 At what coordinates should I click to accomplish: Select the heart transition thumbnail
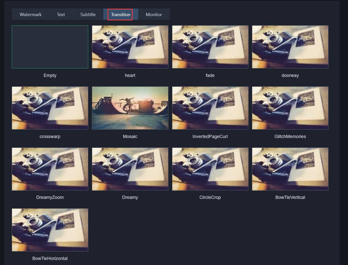130,47
